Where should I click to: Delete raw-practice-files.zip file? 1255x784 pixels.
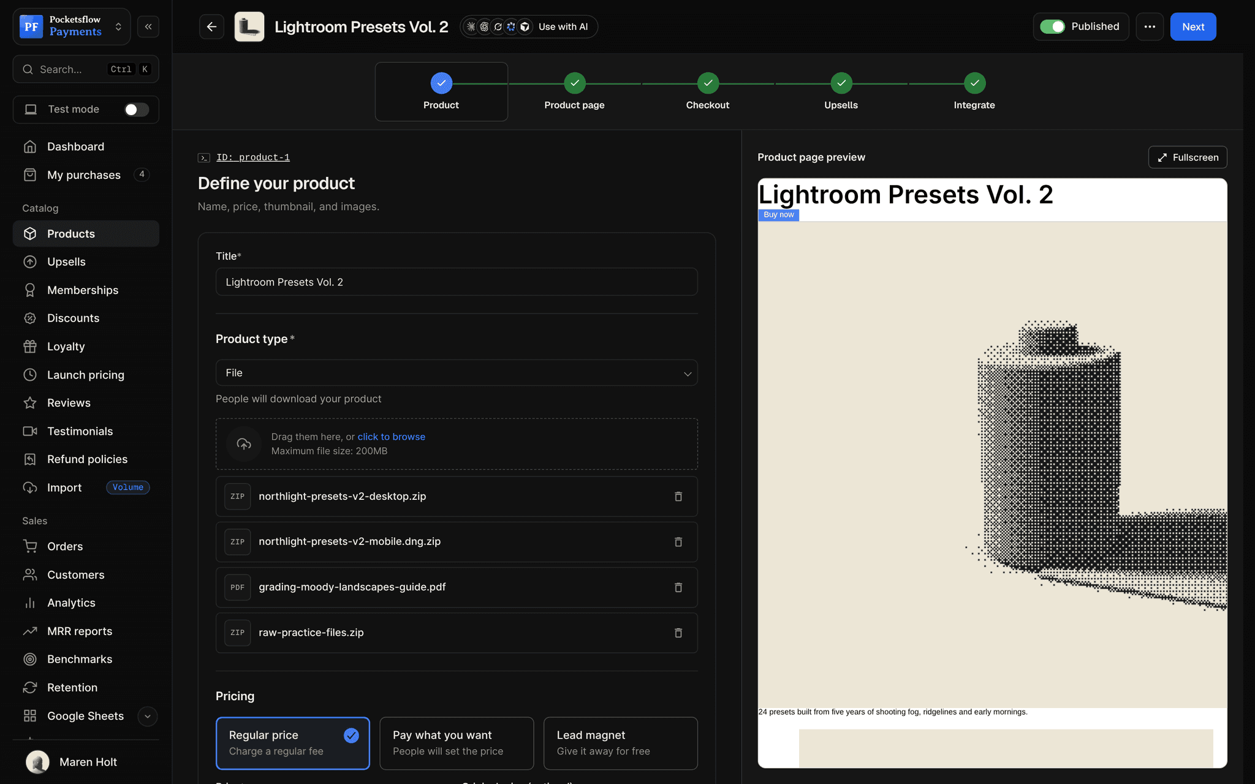point(678,633)
